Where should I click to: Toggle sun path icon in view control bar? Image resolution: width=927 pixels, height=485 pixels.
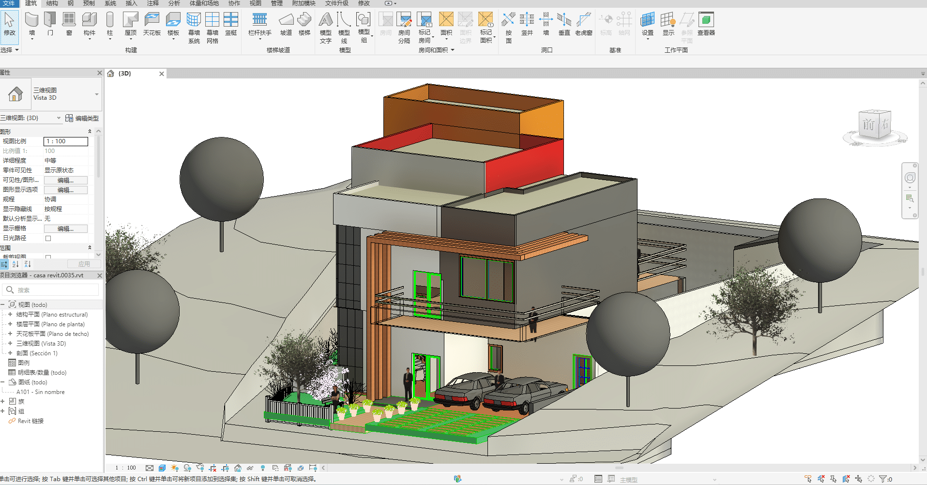(x=175, y=468)
